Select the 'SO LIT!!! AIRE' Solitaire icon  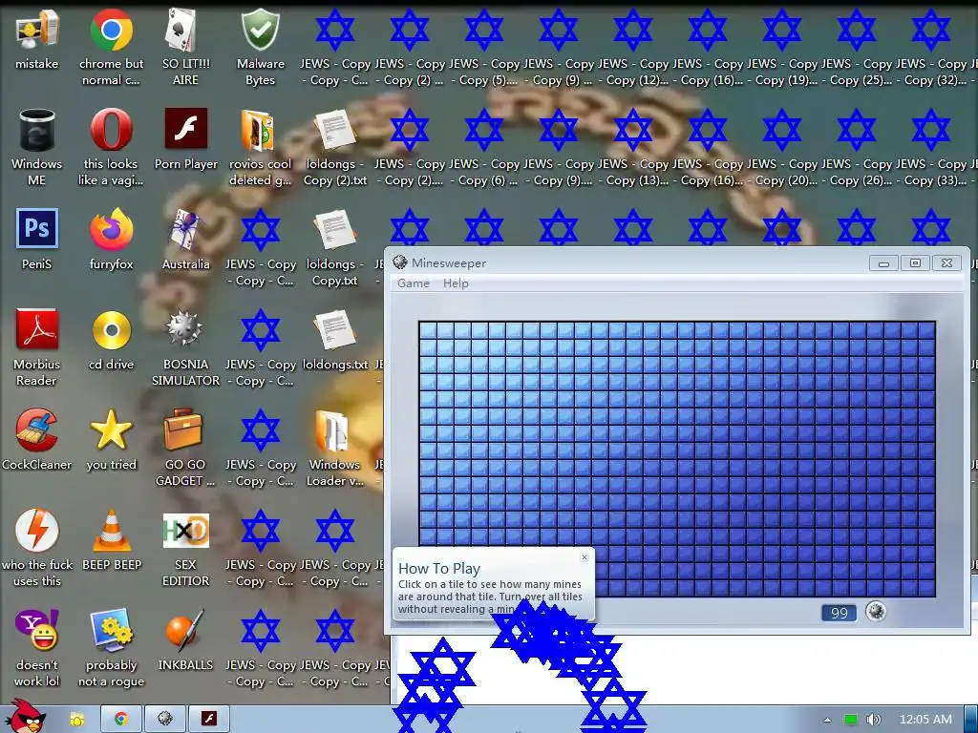[186, 48]
